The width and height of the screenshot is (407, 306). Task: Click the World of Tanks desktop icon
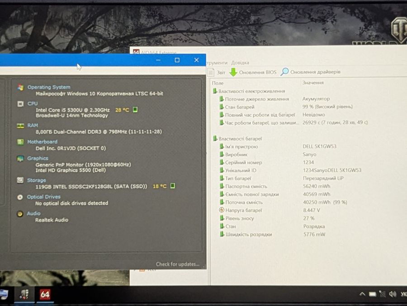click(399, 31)
